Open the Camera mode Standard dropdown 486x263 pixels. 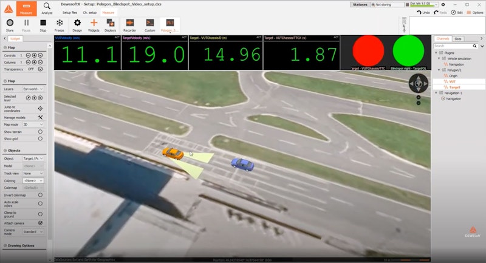(33, 231)
